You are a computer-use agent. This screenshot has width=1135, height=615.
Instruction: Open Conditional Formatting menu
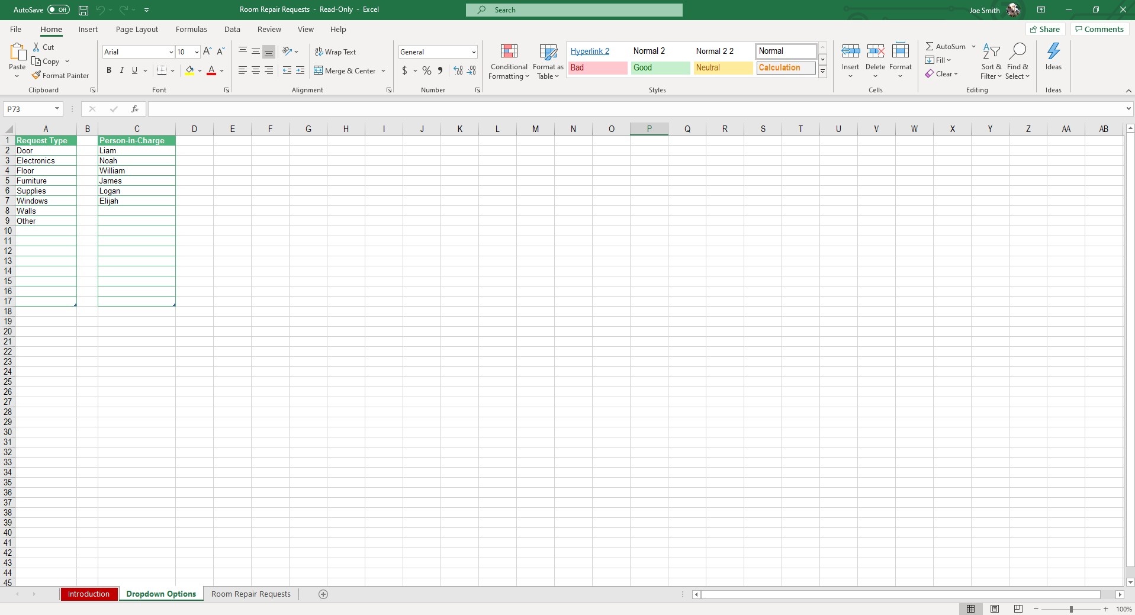(x=509, y=62)
